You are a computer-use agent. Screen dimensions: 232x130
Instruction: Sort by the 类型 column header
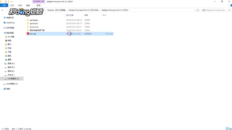coord(86,15)
